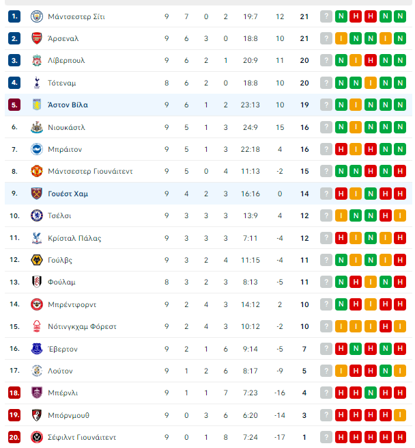Image resolution: width=415 pixels, height=448 pixels.
Task: Click Μπόρνμουθ's orange I draw result badge
Action: [x=400, y=415]
